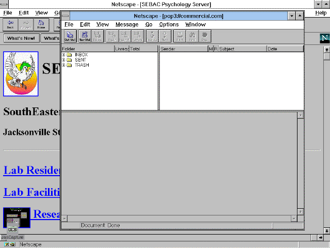
Task: Expand the TRASH folder tree node
Action: [x=63, y=65]
